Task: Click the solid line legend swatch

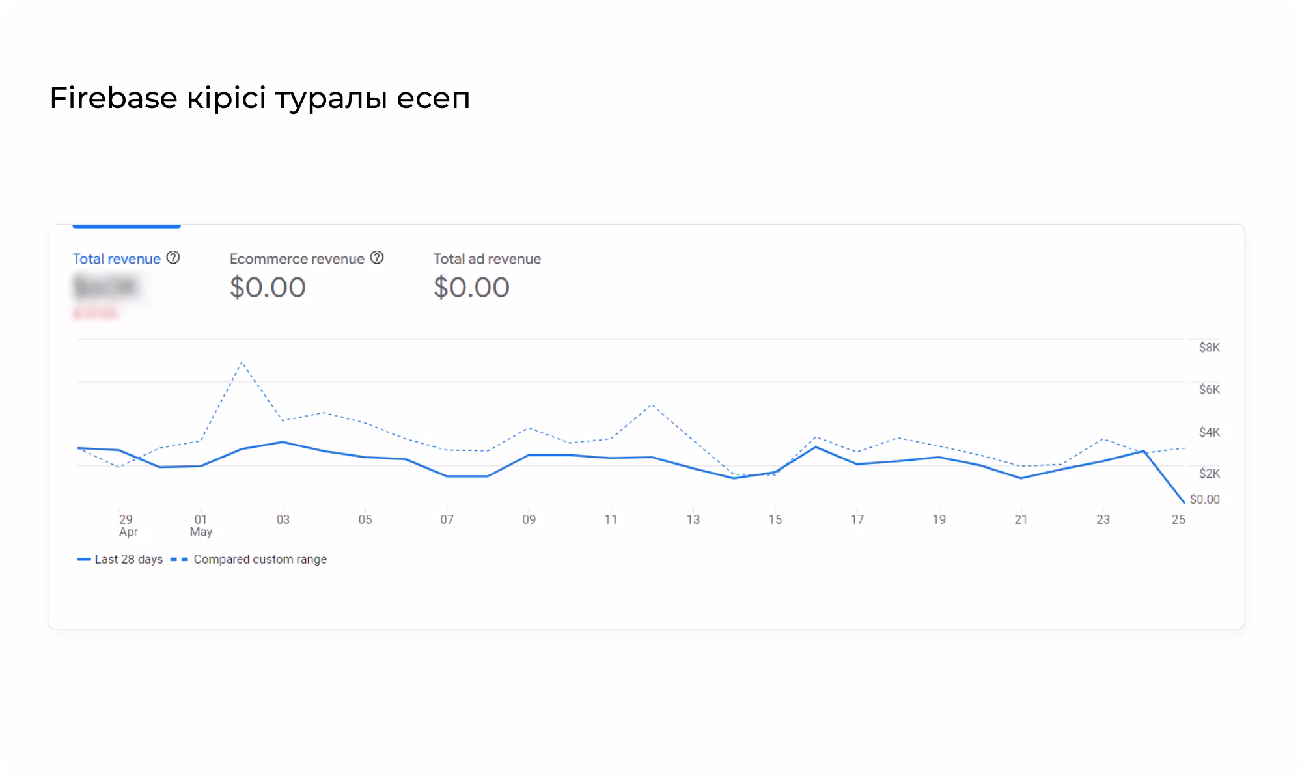Action: click(x=84, y=559)
